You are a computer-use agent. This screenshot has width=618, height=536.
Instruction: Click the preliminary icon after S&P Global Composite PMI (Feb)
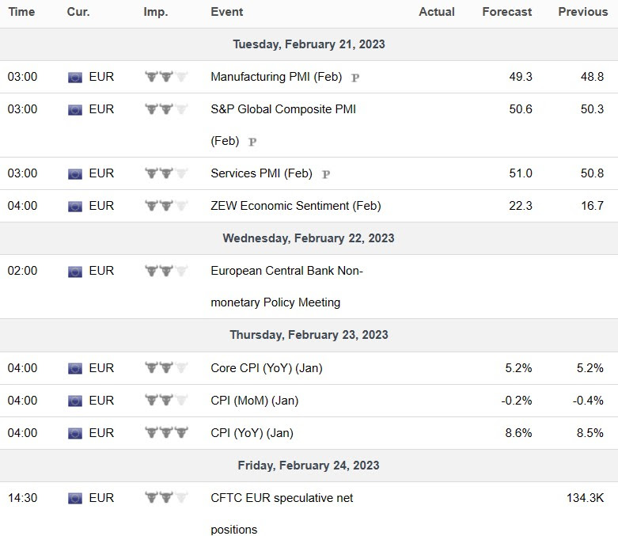pyautogui.click(x=252, y=142)
